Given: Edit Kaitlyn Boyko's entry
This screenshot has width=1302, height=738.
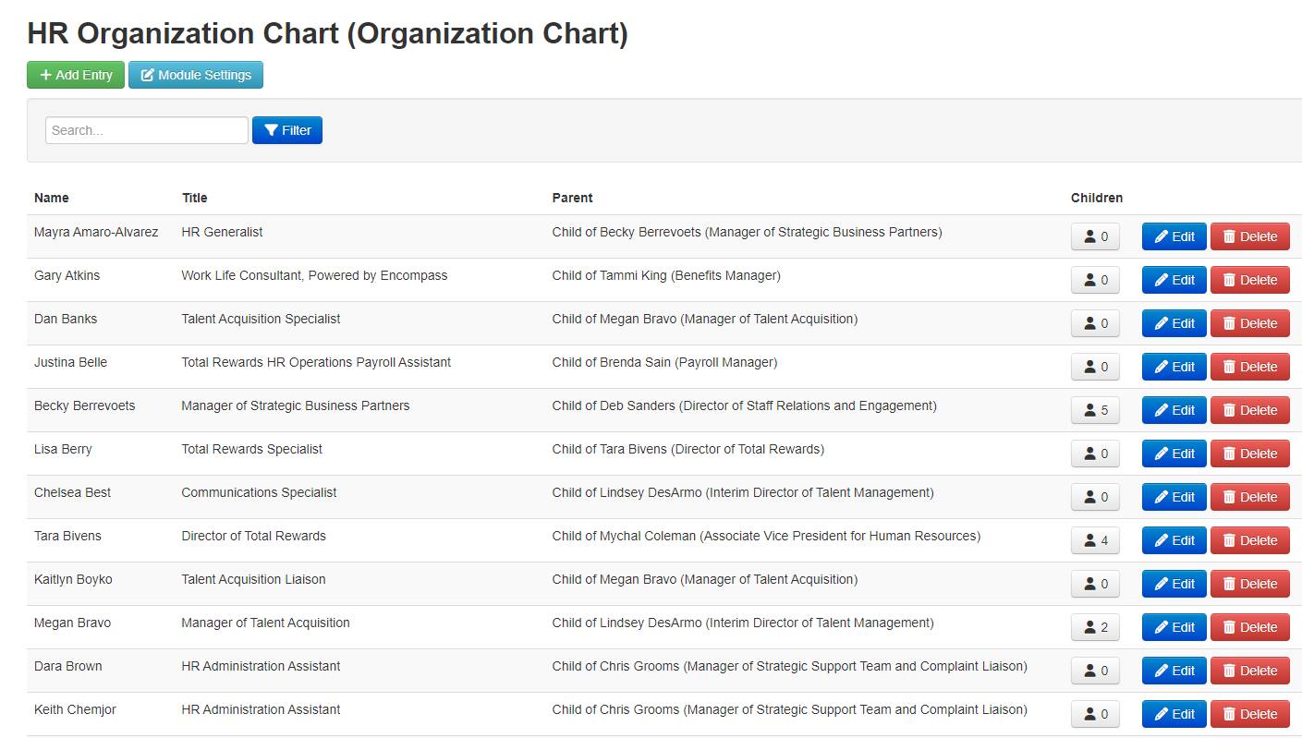Looking at the screenshot, I should [x=1174, y=583].
